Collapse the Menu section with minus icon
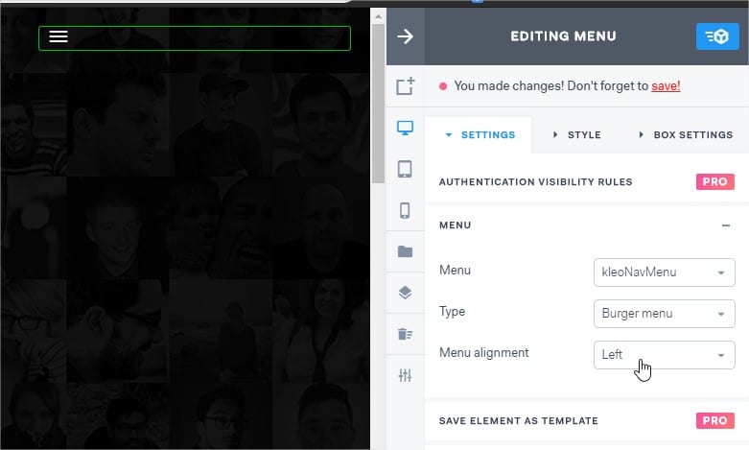The image size is (749, 450). pyautogui.click(x=726, y=225)
